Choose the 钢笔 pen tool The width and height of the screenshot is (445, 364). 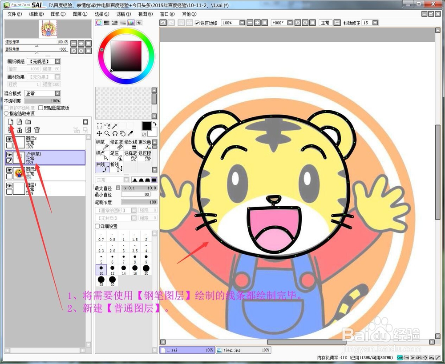102,144
